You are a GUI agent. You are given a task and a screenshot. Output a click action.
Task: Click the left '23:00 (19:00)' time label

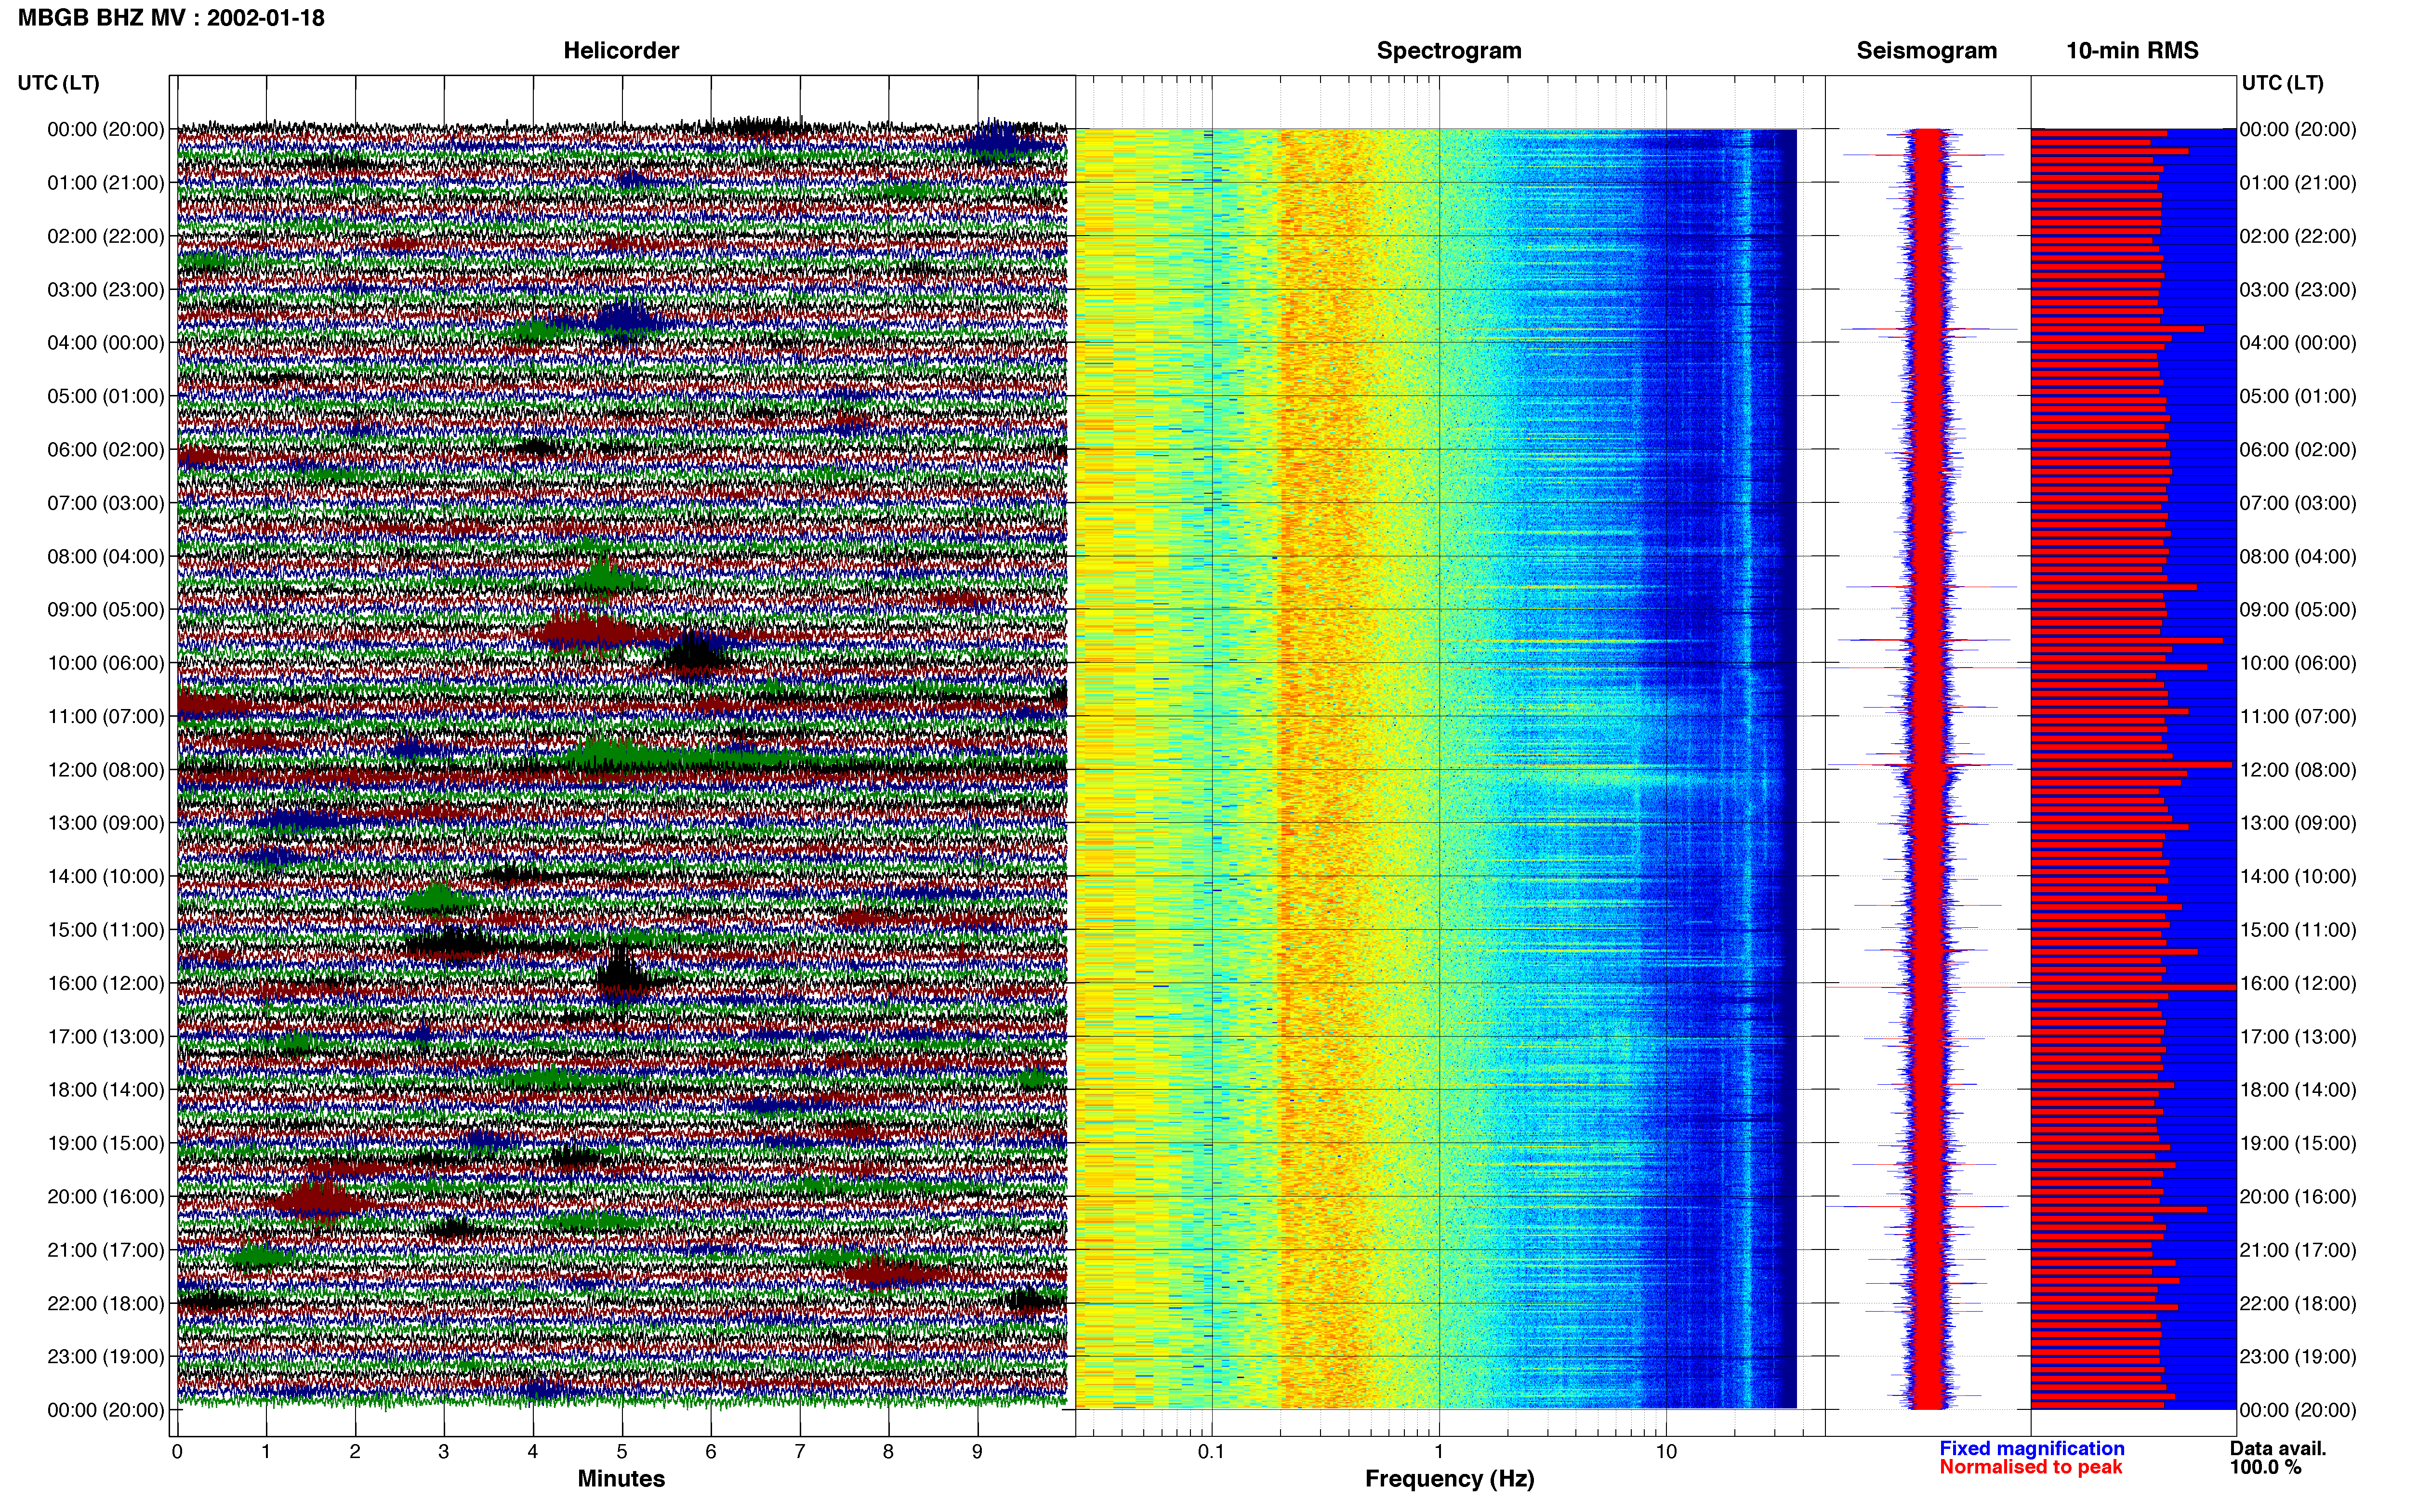(x=105, y=1357)
